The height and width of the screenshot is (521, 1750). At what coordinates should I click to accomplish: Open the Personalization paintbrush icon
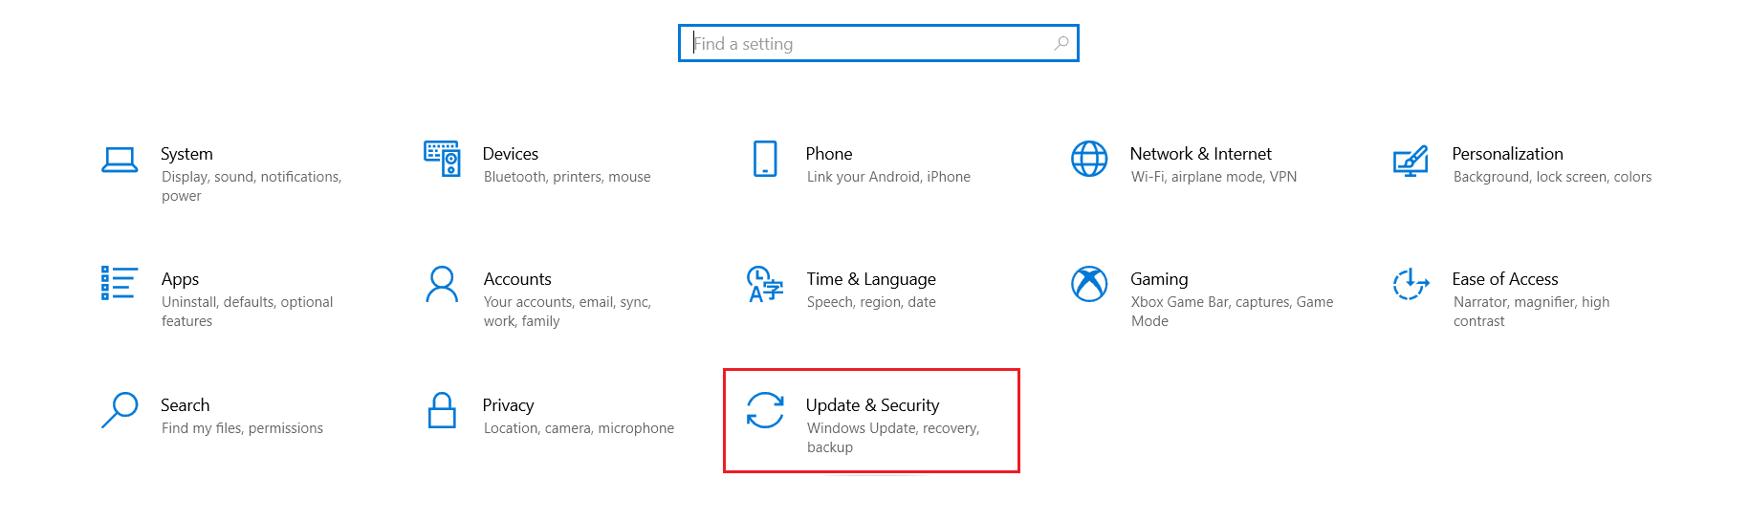(x=1411, y=161)
